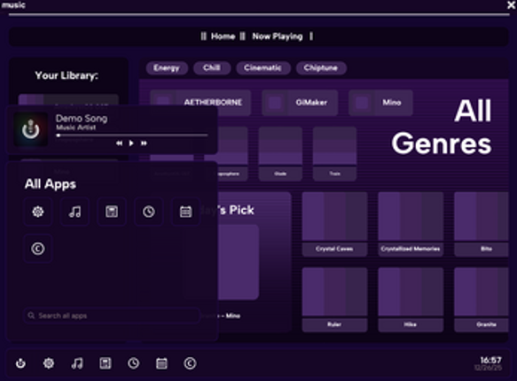
Task: Launch the floppy disk app in All Apps
Action: click(x=112, y=212)
